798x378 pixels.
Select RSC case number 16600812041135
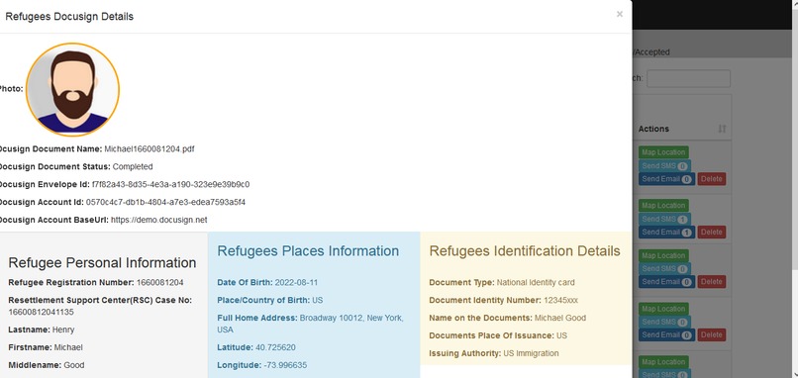click(41, 312)
